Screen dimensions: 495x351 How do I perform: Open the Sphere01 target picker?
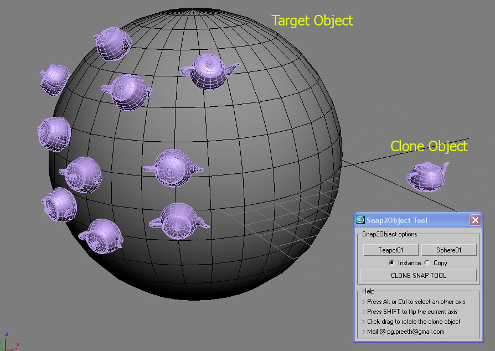point(449,250)
